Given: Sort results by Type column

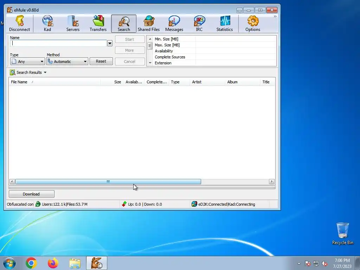Looking at the screenshot, I should click(179, 82).
